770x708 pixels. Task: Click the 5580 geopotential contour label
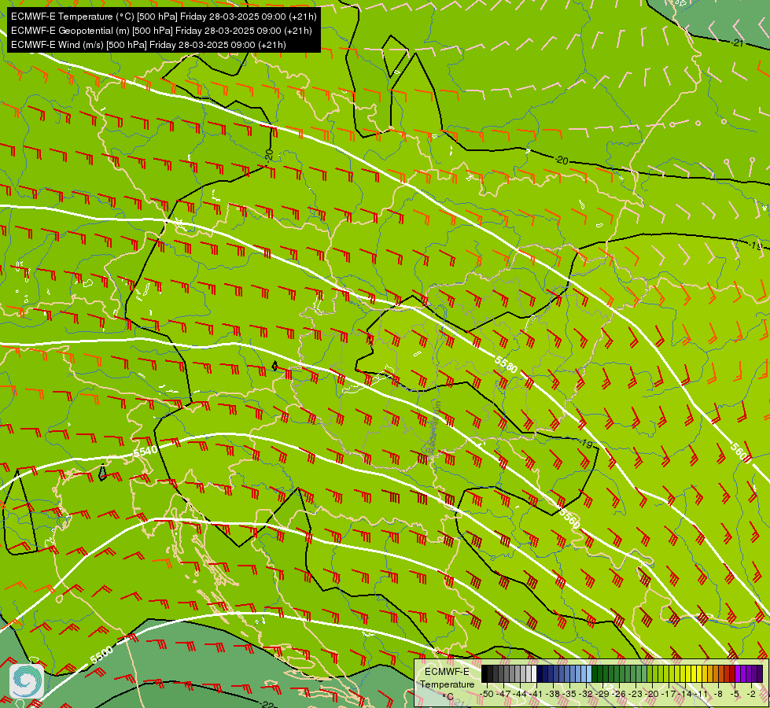[506, 364]
